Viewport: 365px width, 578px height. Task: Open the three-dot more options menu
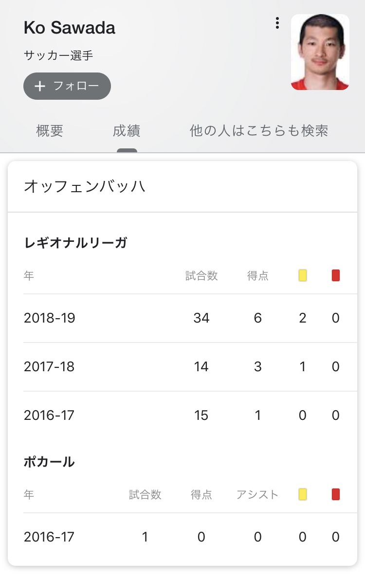pos(277,23)
